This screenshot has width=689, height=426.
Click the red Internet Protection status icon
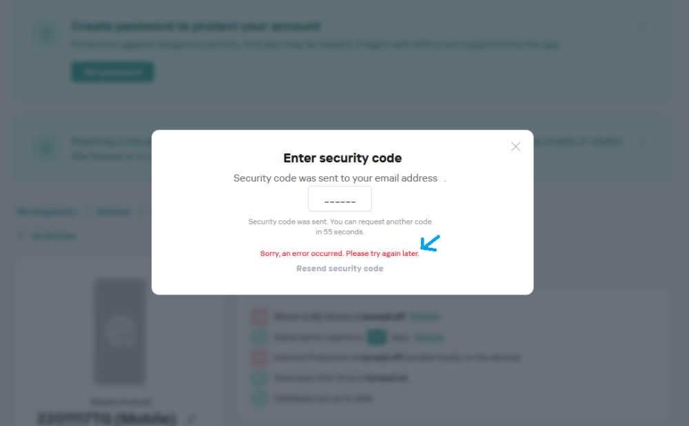(259, 358)
